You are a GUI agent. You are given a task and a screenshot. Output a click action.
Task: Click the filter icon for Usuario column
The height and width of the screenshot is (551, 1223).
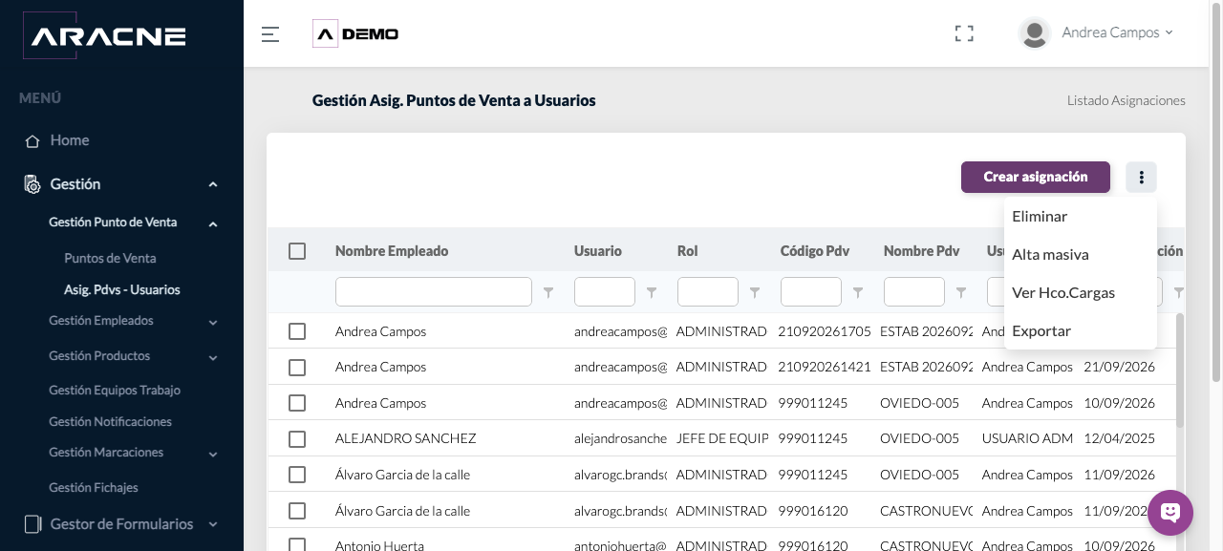[x=652, y=292]
